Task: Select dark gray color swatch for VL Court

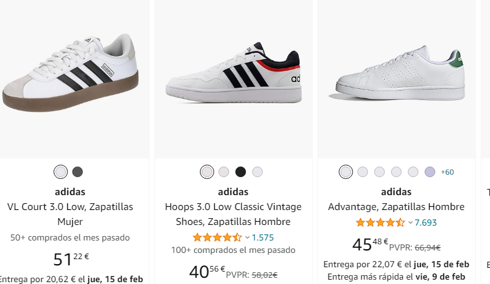Action: [77, 172]
